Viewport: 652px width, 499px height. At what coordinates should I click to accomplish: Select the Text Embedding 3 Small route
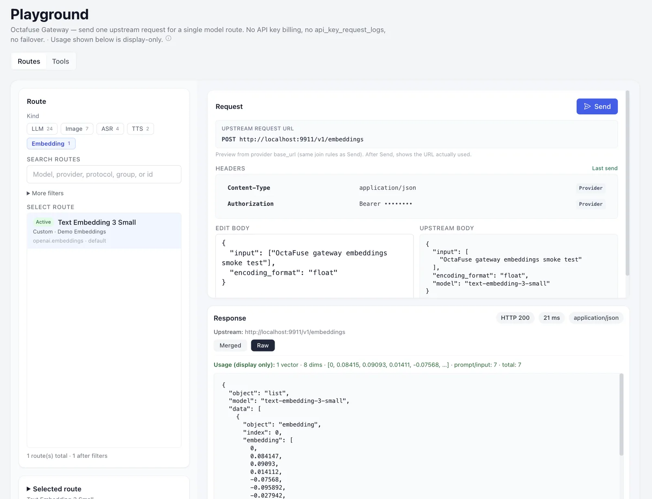104,231
